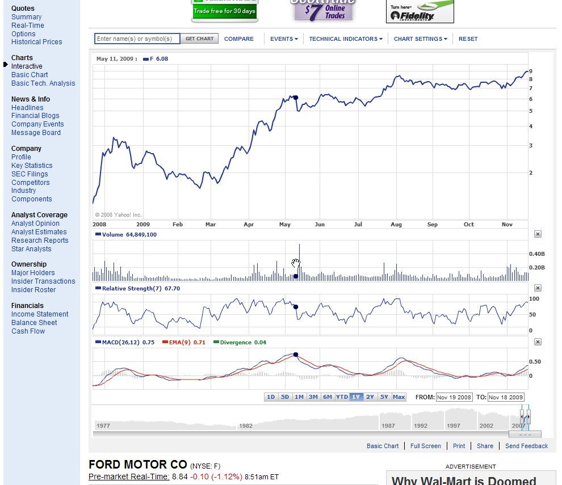The image size is (562, 485).
Task: Choose the YTD time range
Action: 342,397
